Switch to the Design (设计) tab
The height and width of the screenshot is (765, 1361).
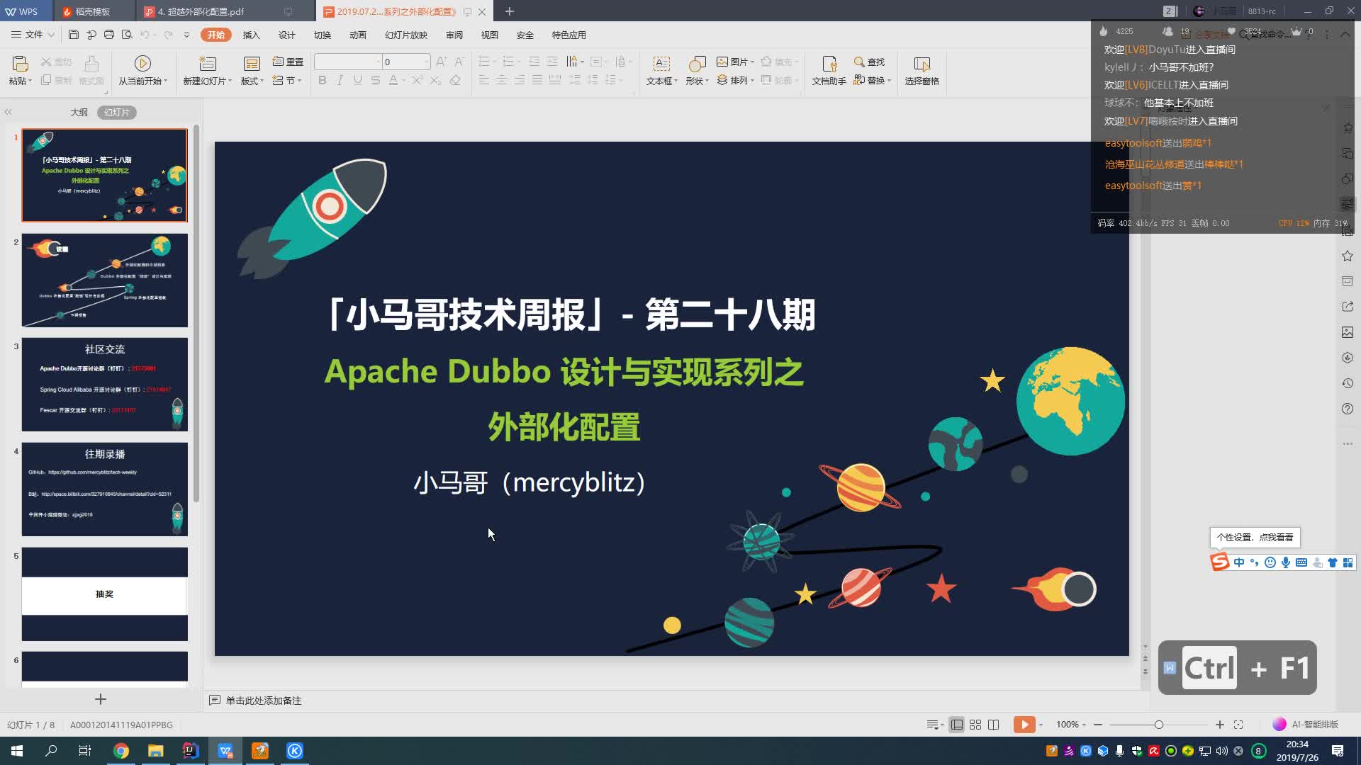287,35
